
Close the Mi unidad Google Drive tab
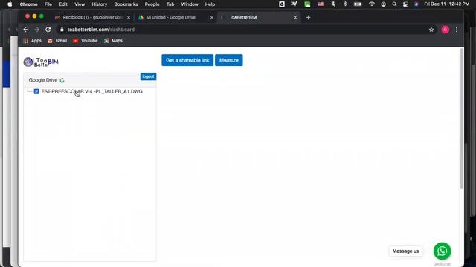[x=212, y=18]
